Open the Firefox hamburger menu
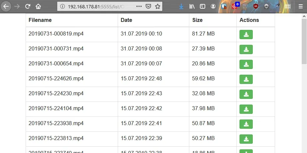 300,6
